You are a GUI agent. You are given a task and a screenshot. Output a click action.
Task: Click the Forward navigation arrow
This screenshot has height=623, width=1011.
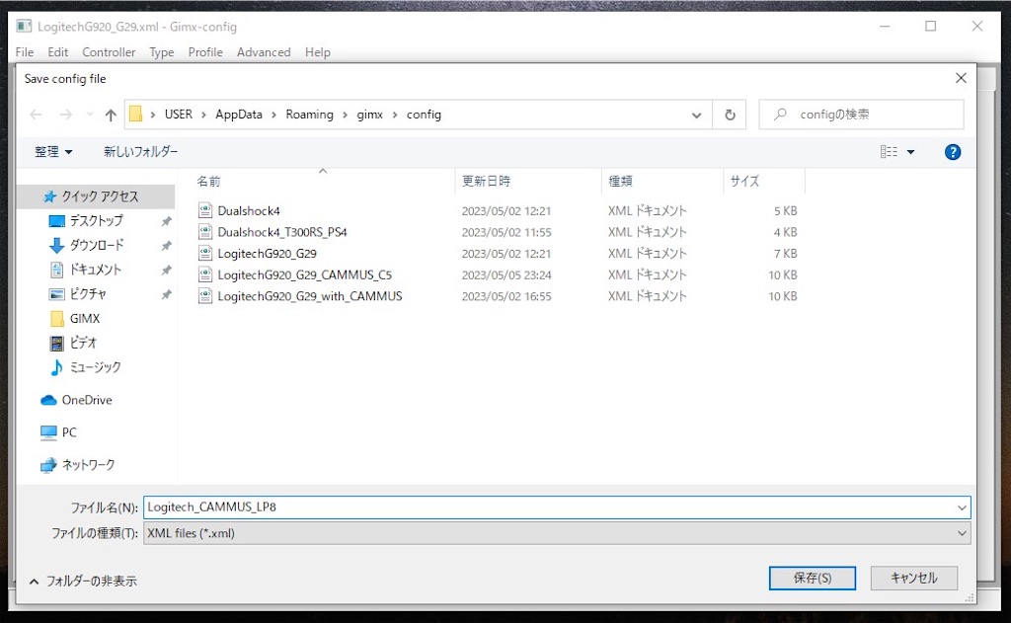(x=66, y=115)
